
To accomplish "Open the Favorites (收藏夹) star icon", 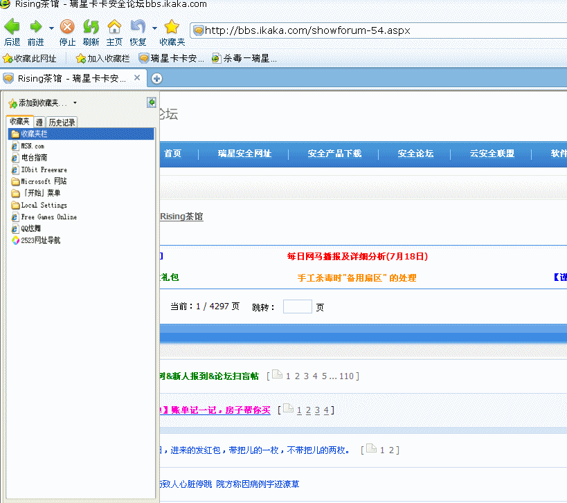I will [x=172, y=27].
